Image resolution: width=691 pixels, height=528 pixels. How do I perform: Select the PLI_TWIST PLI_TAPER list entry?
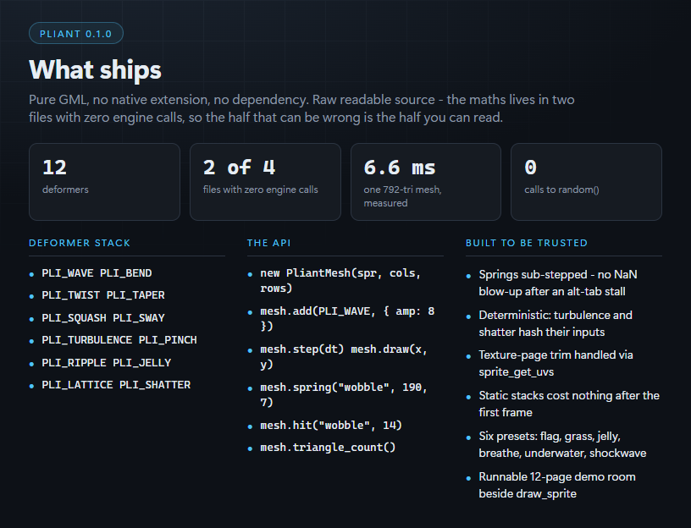point(103,295)
